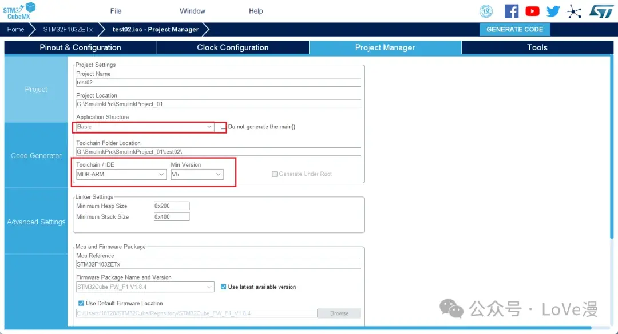The image size is (618, 334).
Task: Click the ST community network icon
Action: click(574, 11)
